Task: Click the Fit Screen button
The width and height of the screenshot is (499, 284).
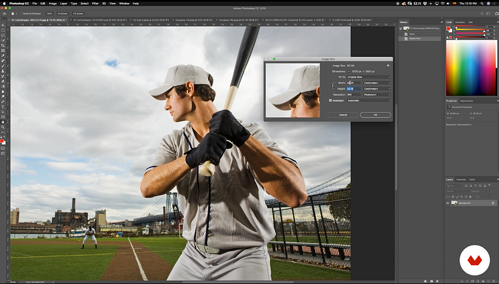Action: 62,13
